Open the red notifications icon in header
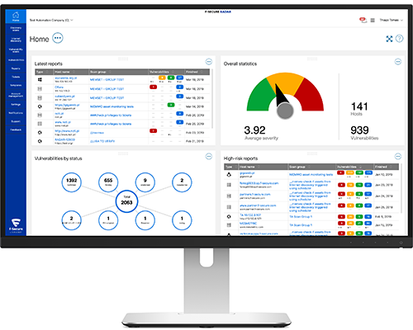This screenshot has height=330, width=413. [363, 20]
